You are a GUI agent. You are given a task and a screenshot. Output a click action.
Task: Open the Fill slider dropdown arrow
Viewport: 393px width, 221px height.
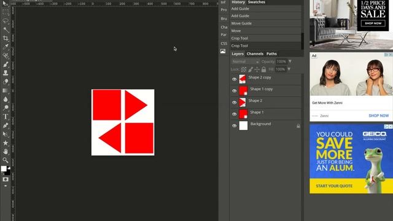289,69
